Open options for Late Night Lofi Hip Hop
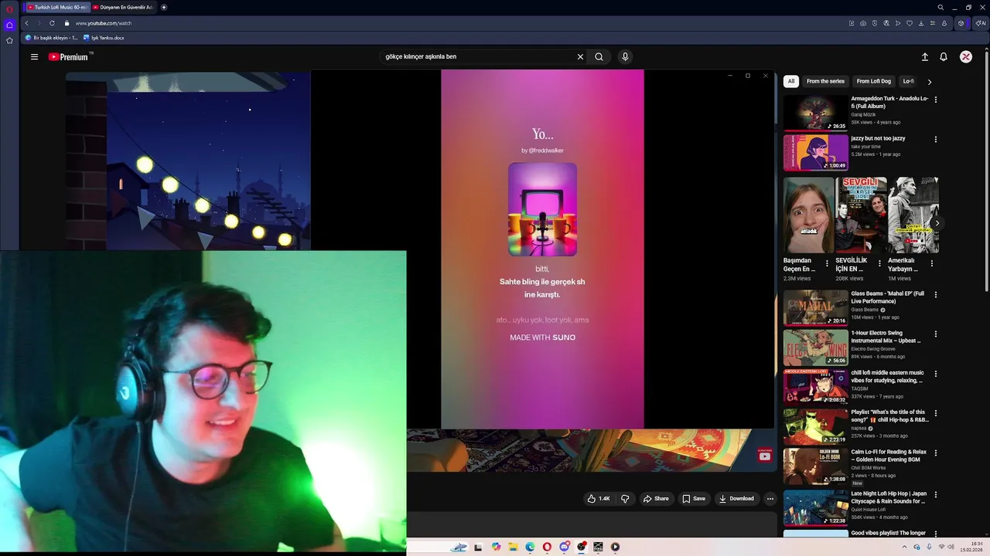 click(936, 494)
